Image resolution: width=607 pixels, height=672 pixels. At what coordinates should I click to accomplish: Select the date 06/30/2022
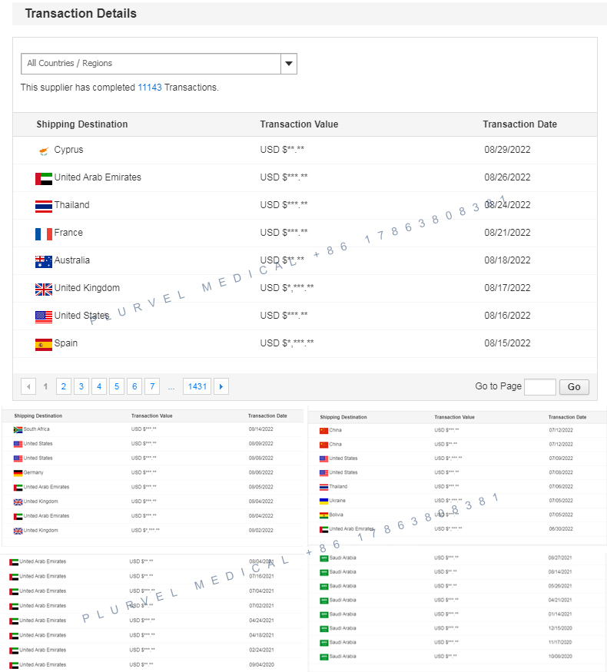[x=561, y=529]
